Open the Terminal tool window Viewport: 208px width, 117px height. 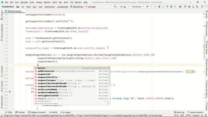[20, 112]
